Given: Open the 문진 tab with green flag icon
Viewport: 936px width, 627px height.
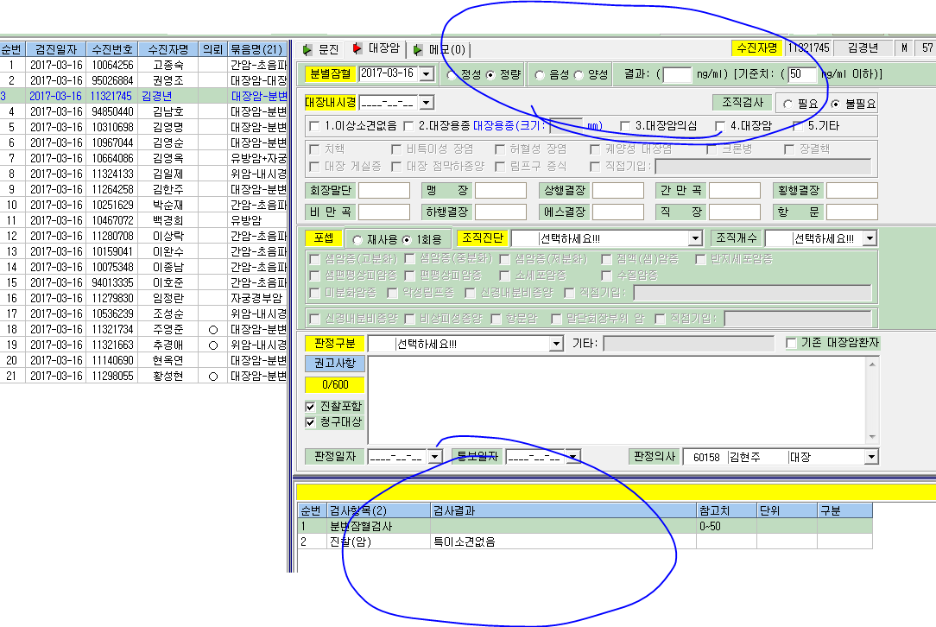Looking at the screenshot, I should (x=320, y=49).
